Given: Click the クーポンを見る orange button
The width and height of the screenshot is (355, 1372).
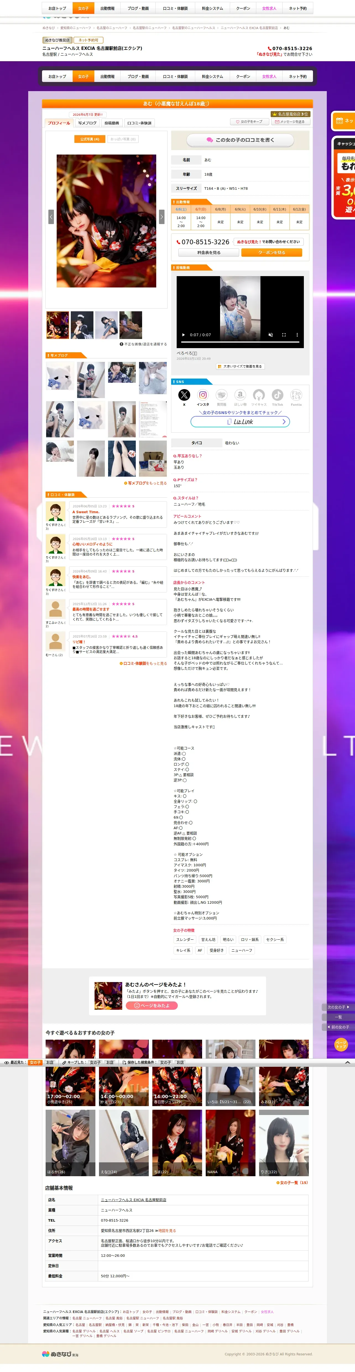Looking at the screenshot, I should click(272, 253).
